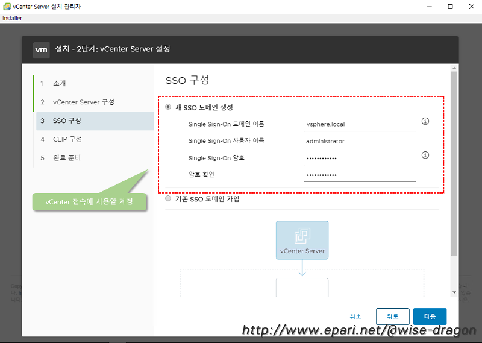Click info icon beside SSO domain name field
Screen dimensions: 482x343
(x=425, y=121)
